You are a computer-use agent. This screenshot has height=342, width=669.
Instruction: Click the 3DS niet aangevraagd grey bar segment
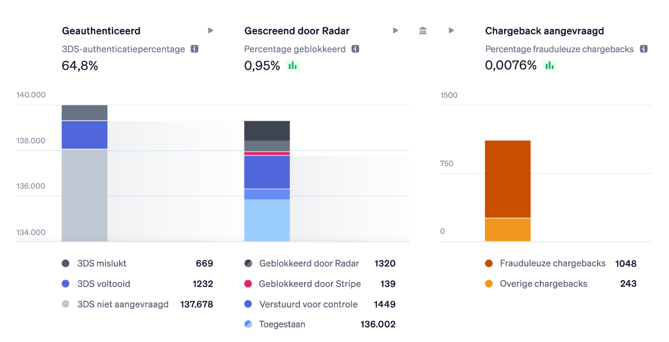pyautogui.click(x=84, y=195)
